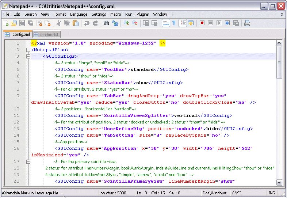Collapse the NotepadPlus fold marker on line 2
The width and height of the screenshot is (287, 198).
(28, 50)
